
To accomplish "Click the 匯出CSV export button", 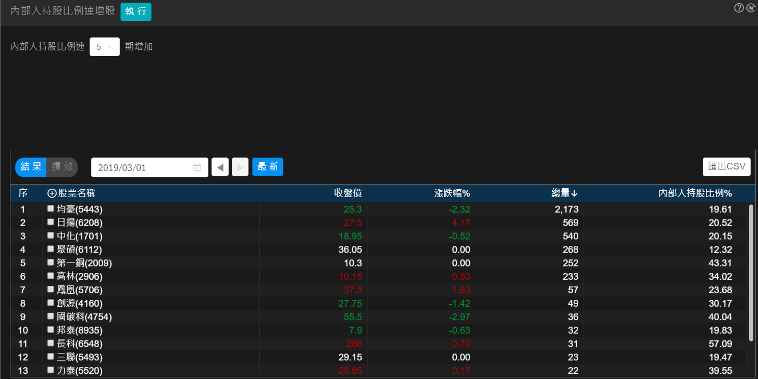I will 726,167.
